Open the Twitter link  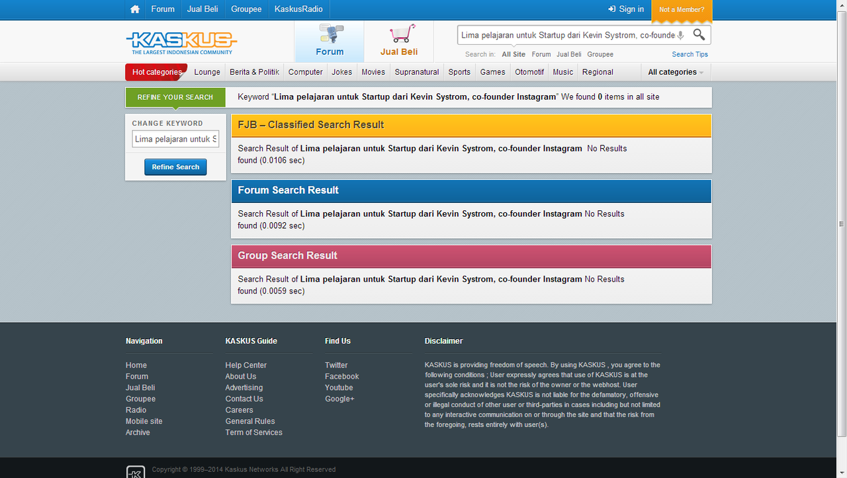click(336, 365)
